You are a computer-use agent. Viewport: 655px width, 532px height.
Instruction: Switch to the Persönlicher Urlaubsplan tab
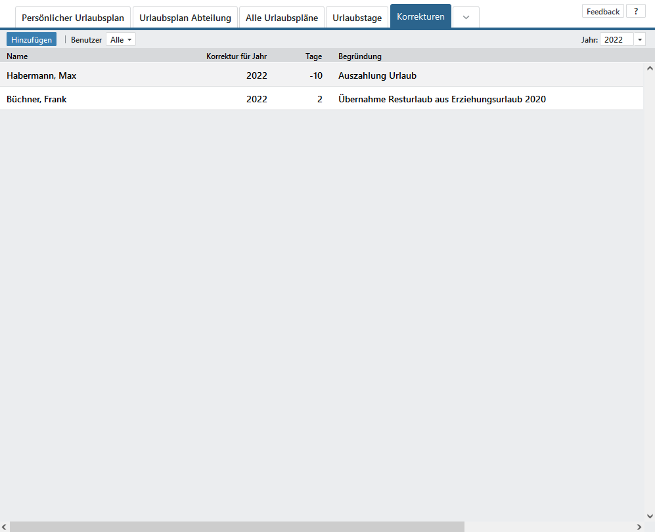click(73, 18)
